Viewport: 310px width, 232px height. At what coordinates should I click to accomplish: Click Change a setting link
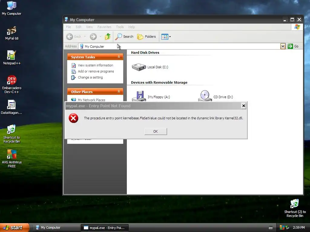pos(90,78)
